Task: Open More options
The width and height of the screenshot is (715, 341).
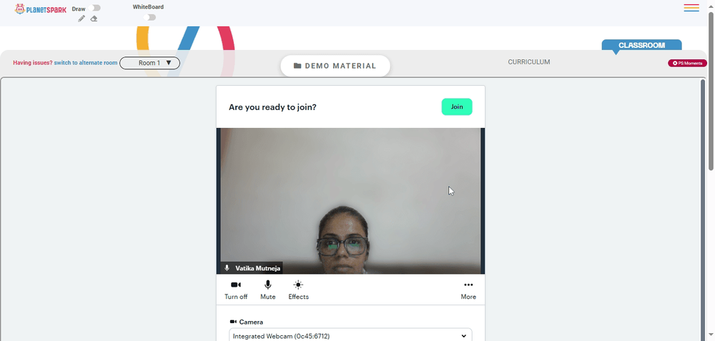Action: coord(468,290)
